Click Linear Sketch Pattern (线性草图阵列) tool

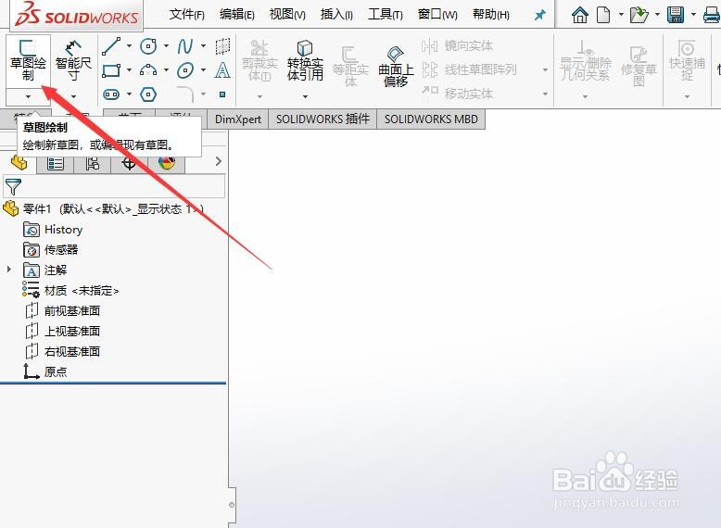[x=469, y=69]
